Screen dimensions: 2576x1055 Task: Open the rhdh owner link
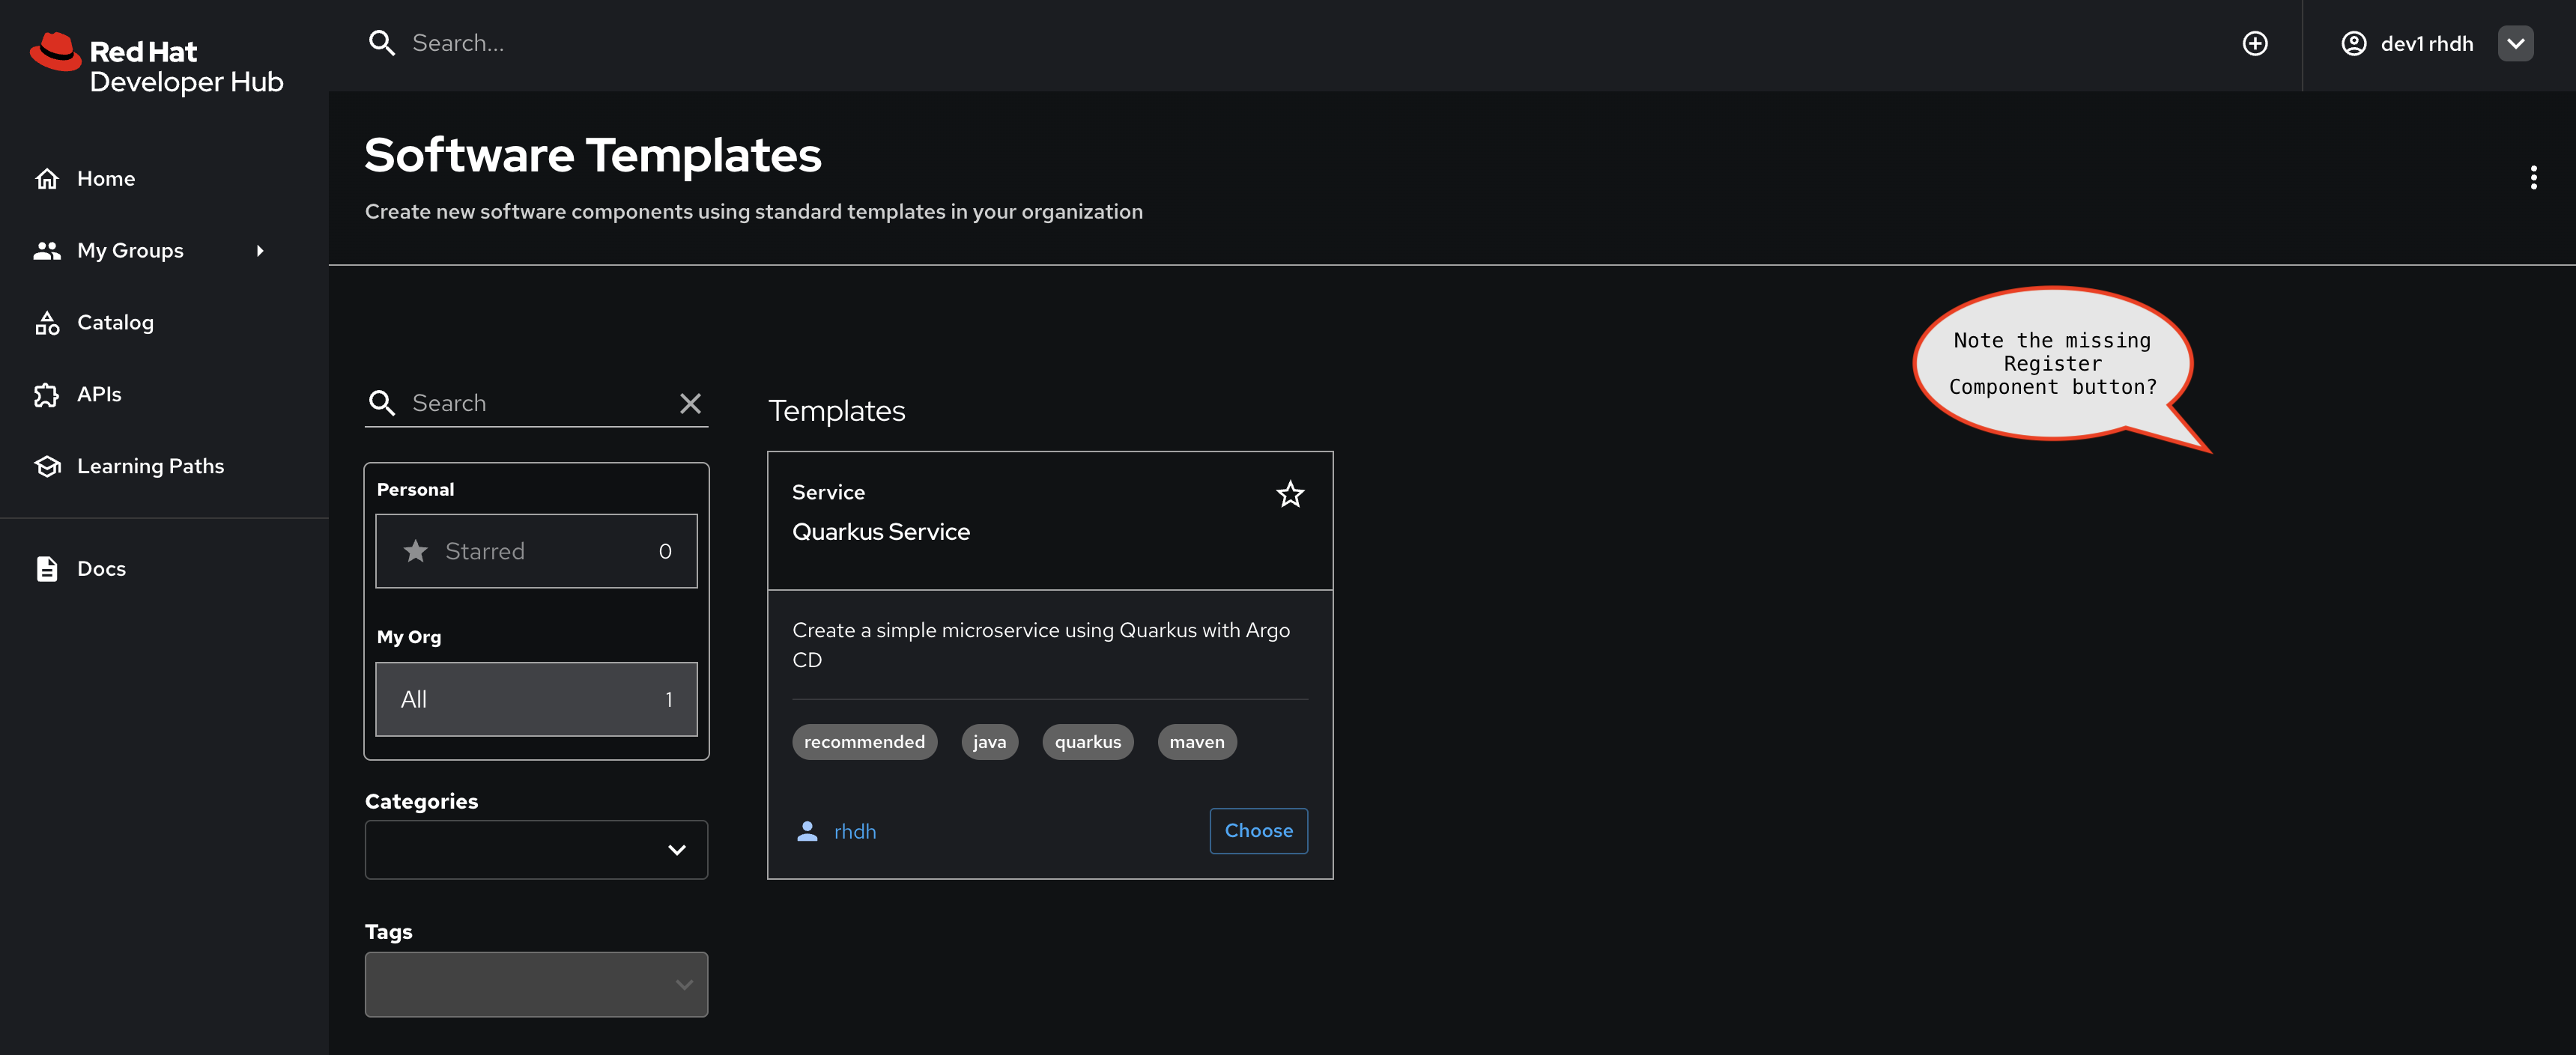[x=855, y=832]
